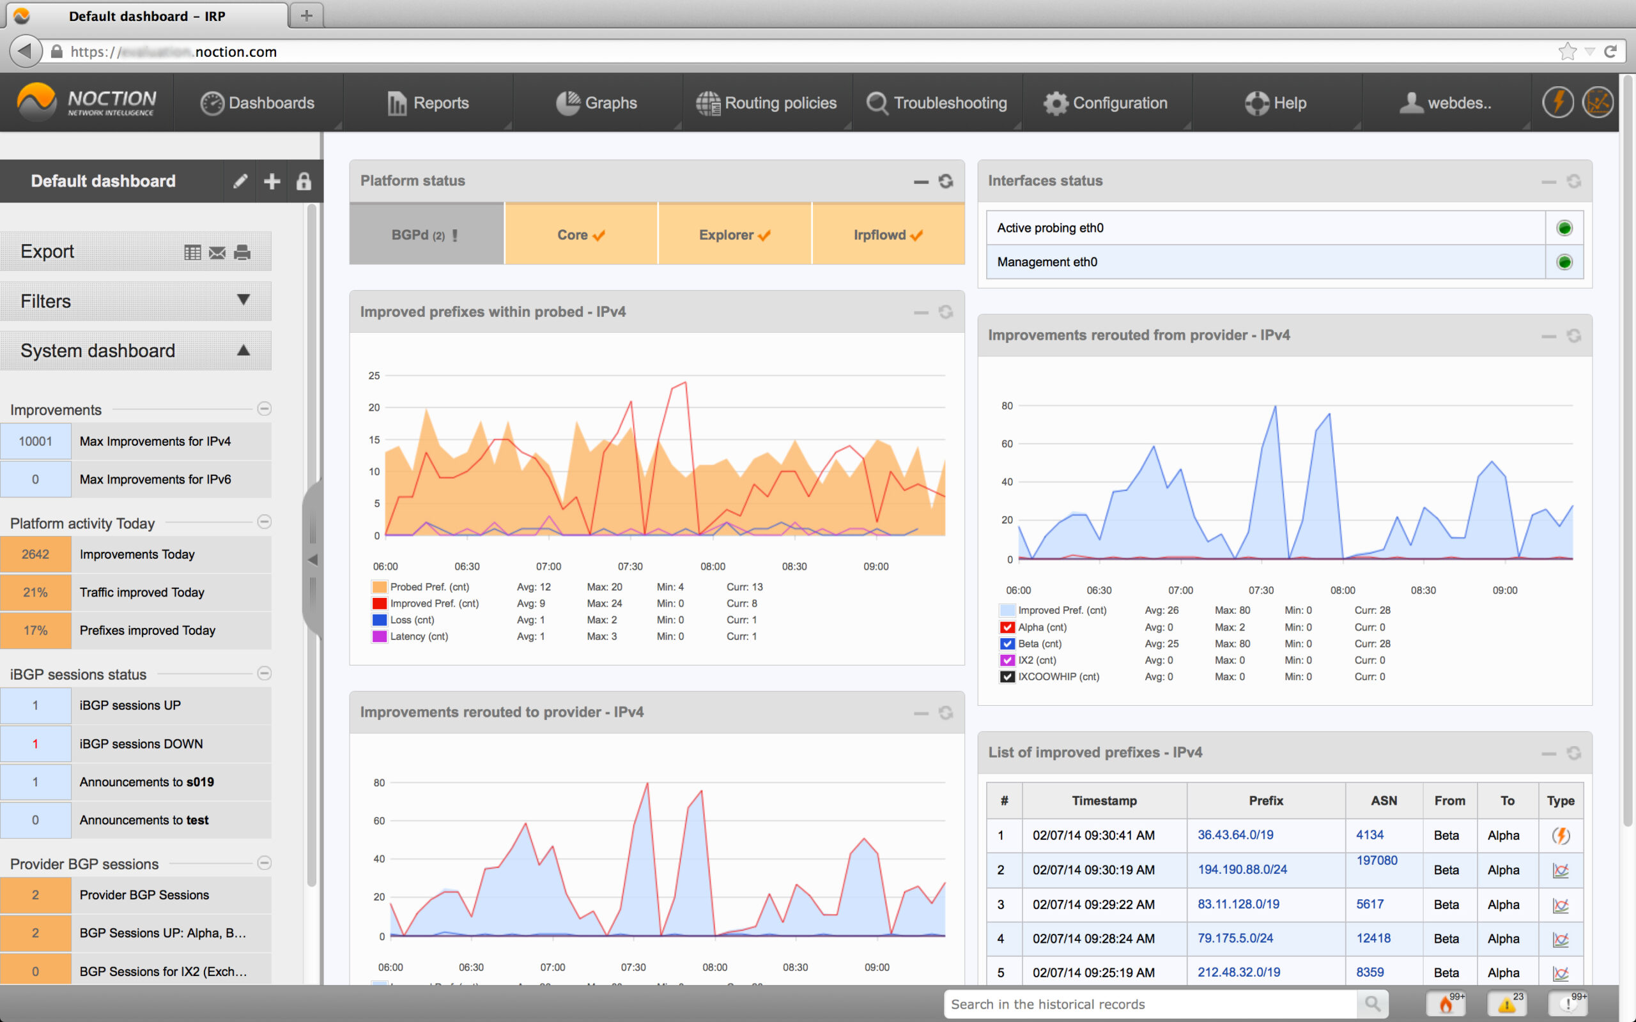This screenshot has height=1022, width=1636.
Task: Uncheck the Alpha (cnt) legend checkbox
Action: [1007, 627]
